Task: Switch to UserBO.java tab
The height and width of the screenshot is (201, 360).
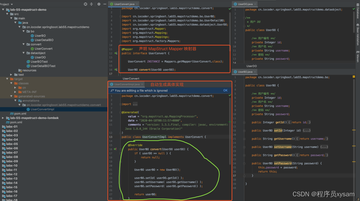Action: (x=245, y=72)
